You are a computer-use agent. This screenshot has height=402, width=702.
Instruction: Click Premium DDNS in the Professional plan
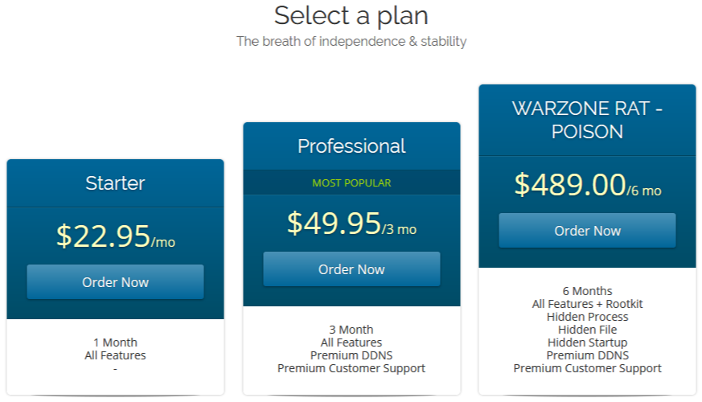(x=351, y=355)
